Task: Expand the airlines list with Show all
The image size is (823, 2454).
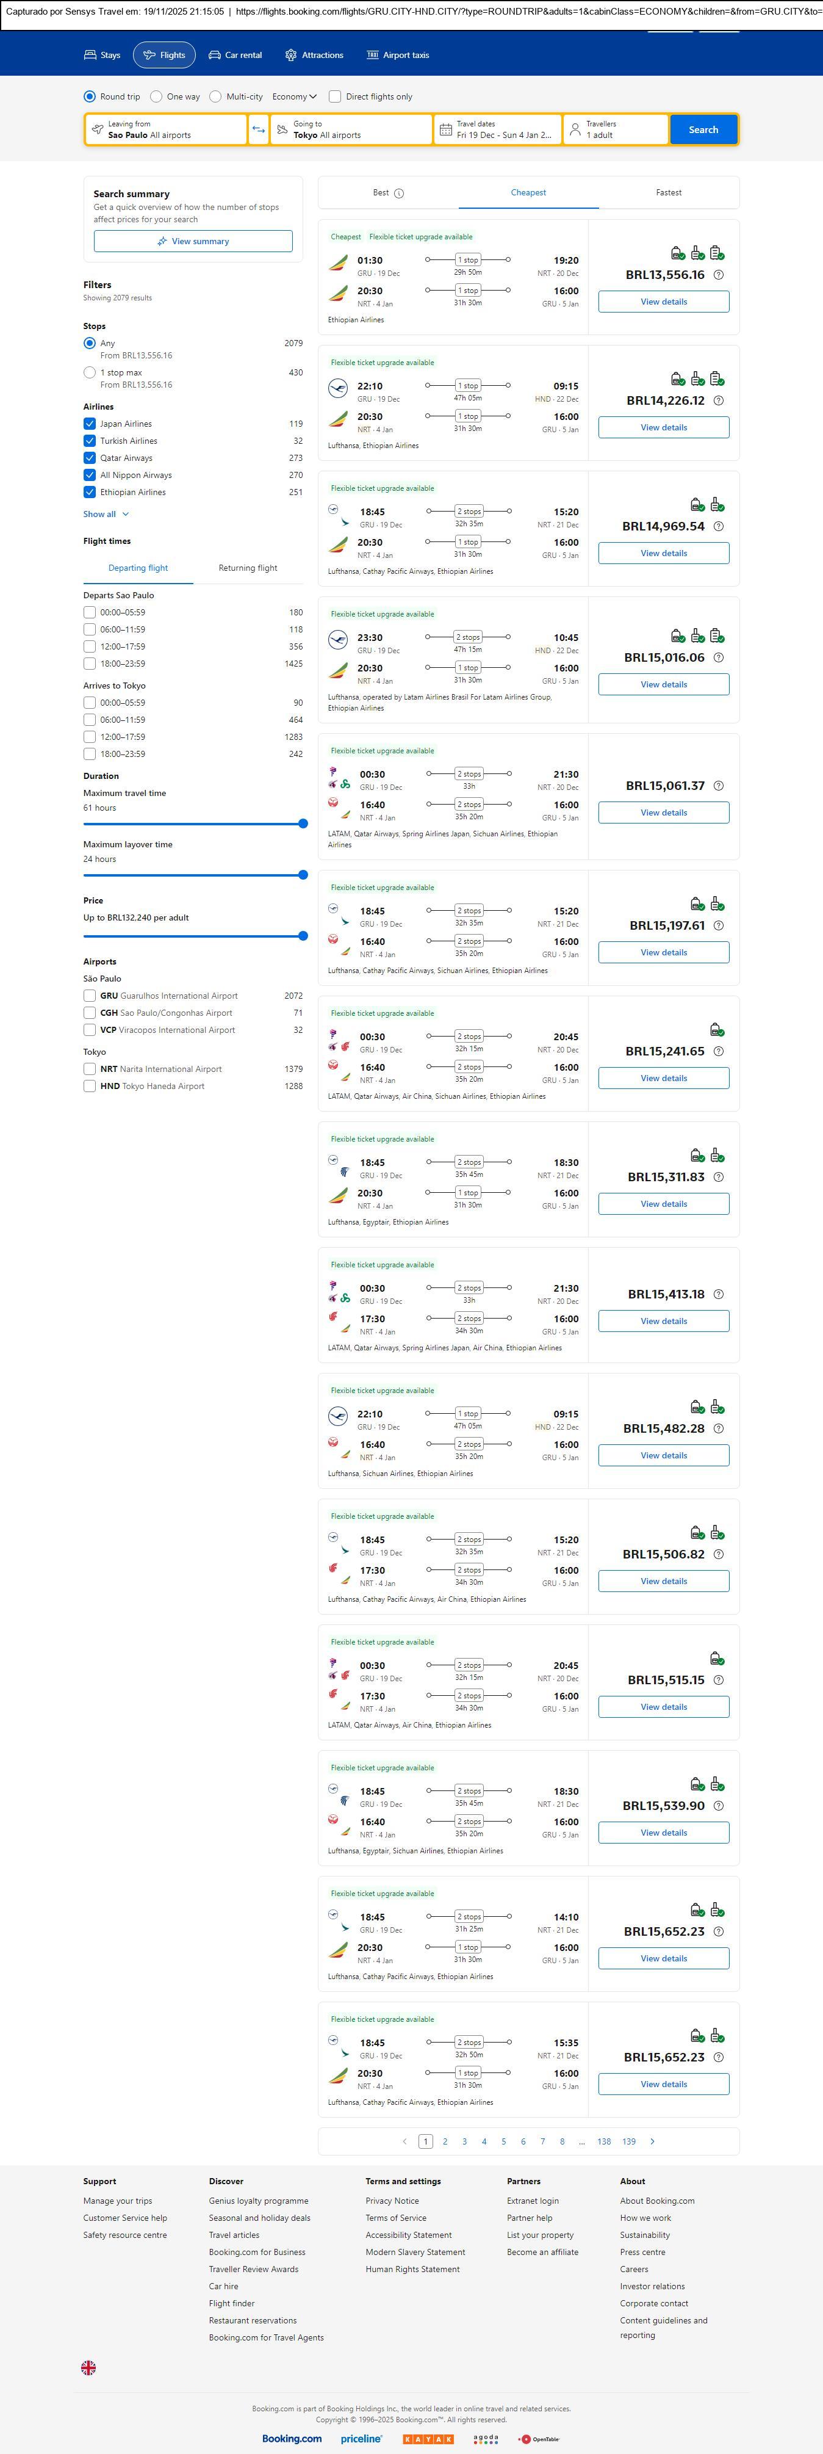Action: click(106, 515)
